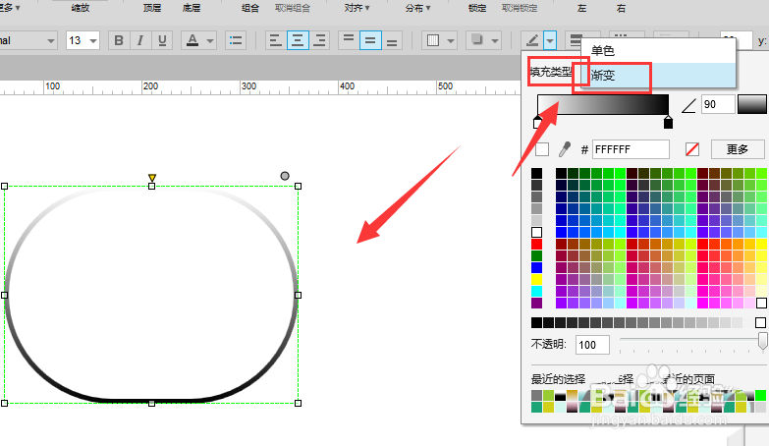
Task: Toggle underline formatting
Action: tap(162, 40)
